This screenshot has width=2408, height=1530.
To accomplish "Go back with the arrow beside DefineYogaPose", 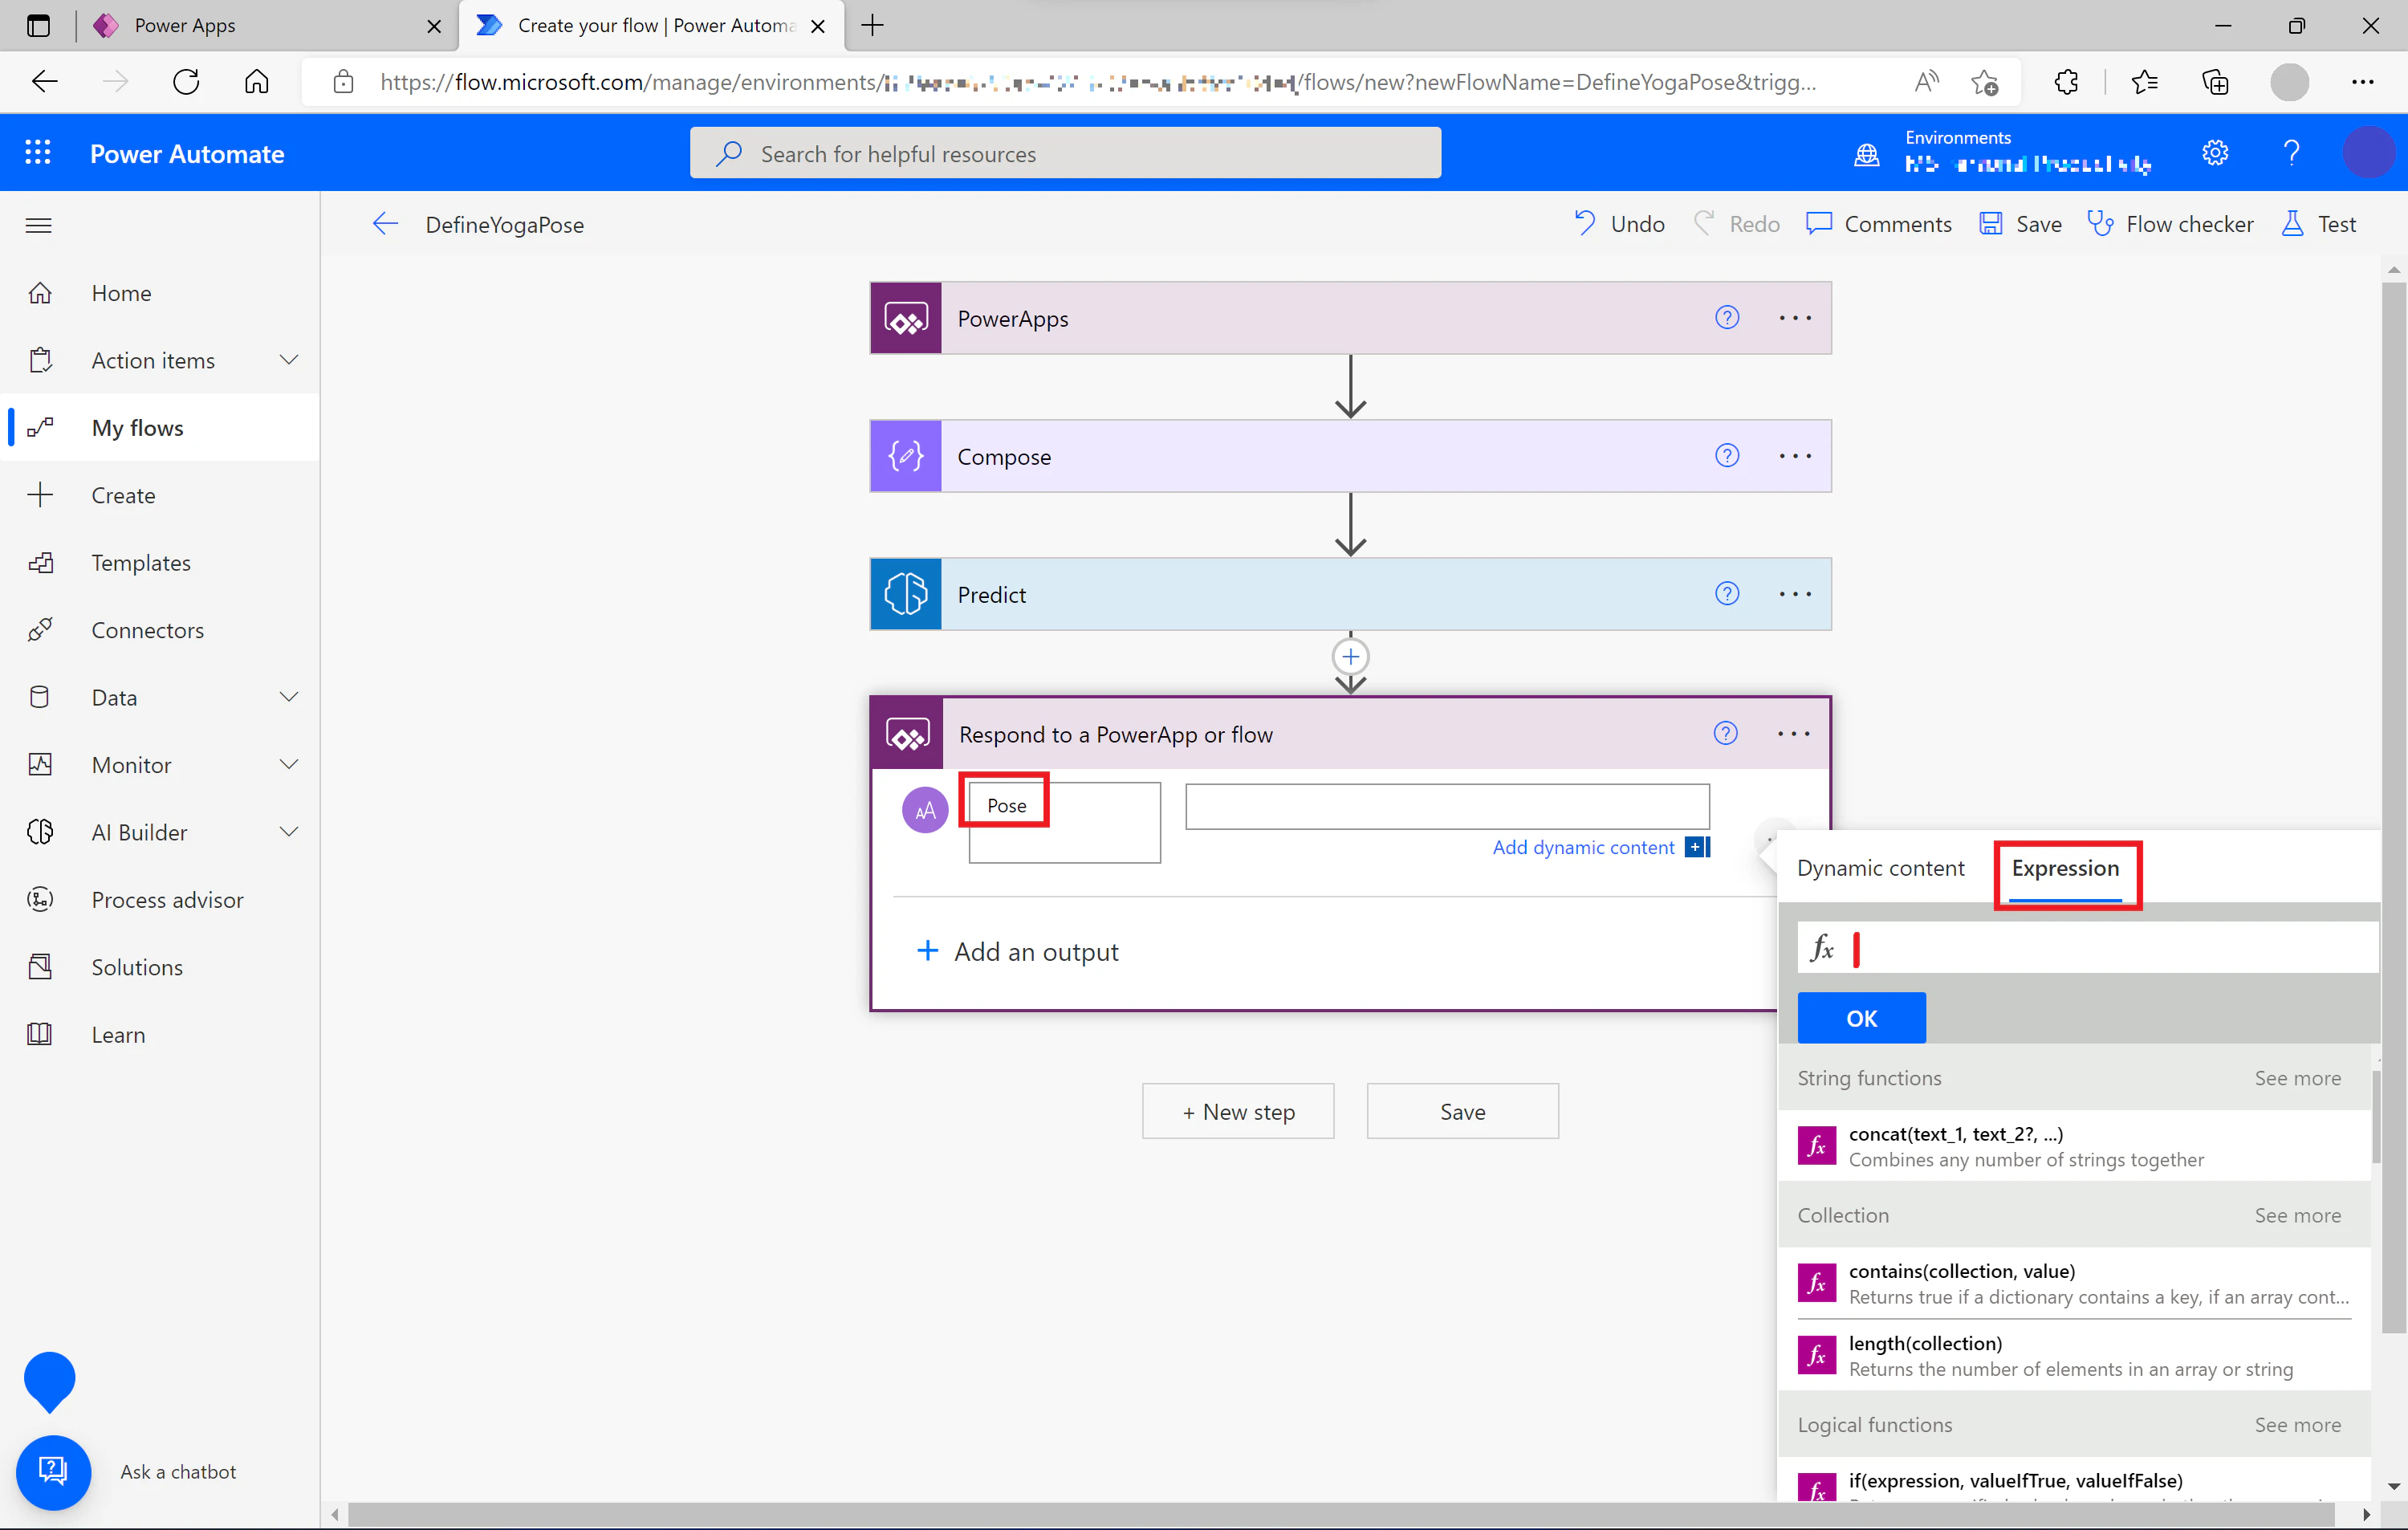I will [386, 225].
